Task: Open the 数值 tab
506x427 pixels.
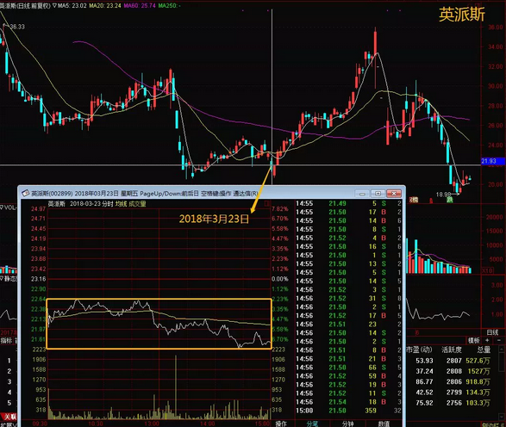Action: click(x=384, y=424)
